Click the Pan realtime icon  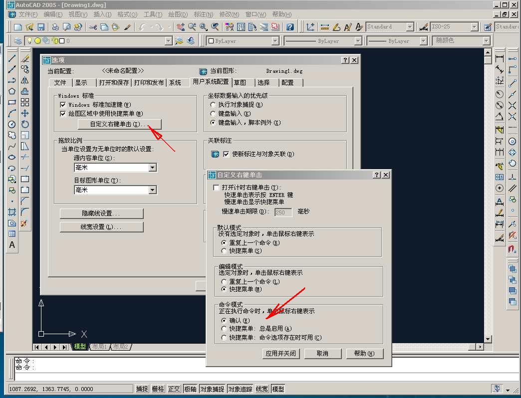pyautogui.click(x=181, y=27)
